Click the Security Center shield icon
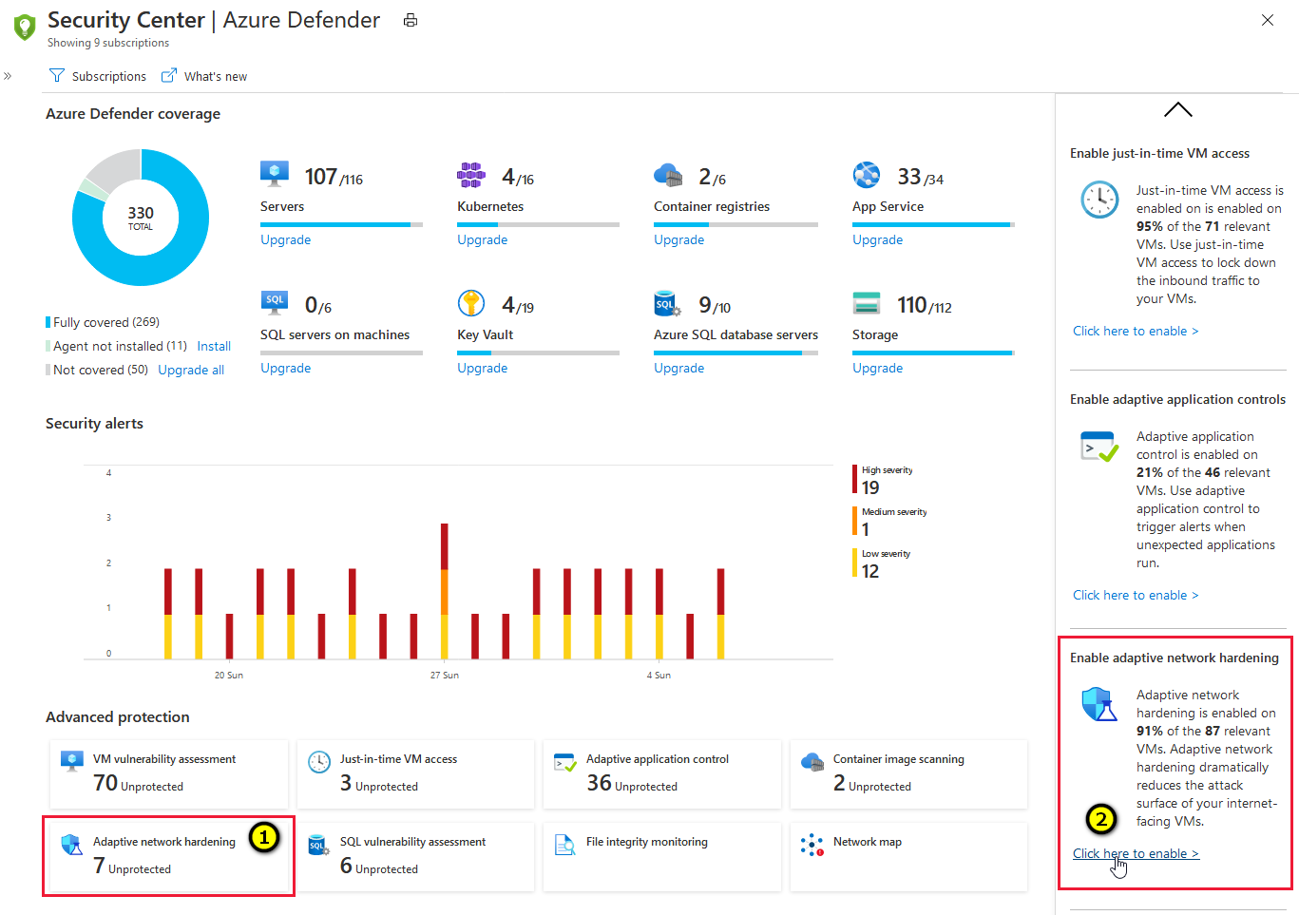Image resolution: width=1299 pixels, height=915 pixels. coord(25,27)
